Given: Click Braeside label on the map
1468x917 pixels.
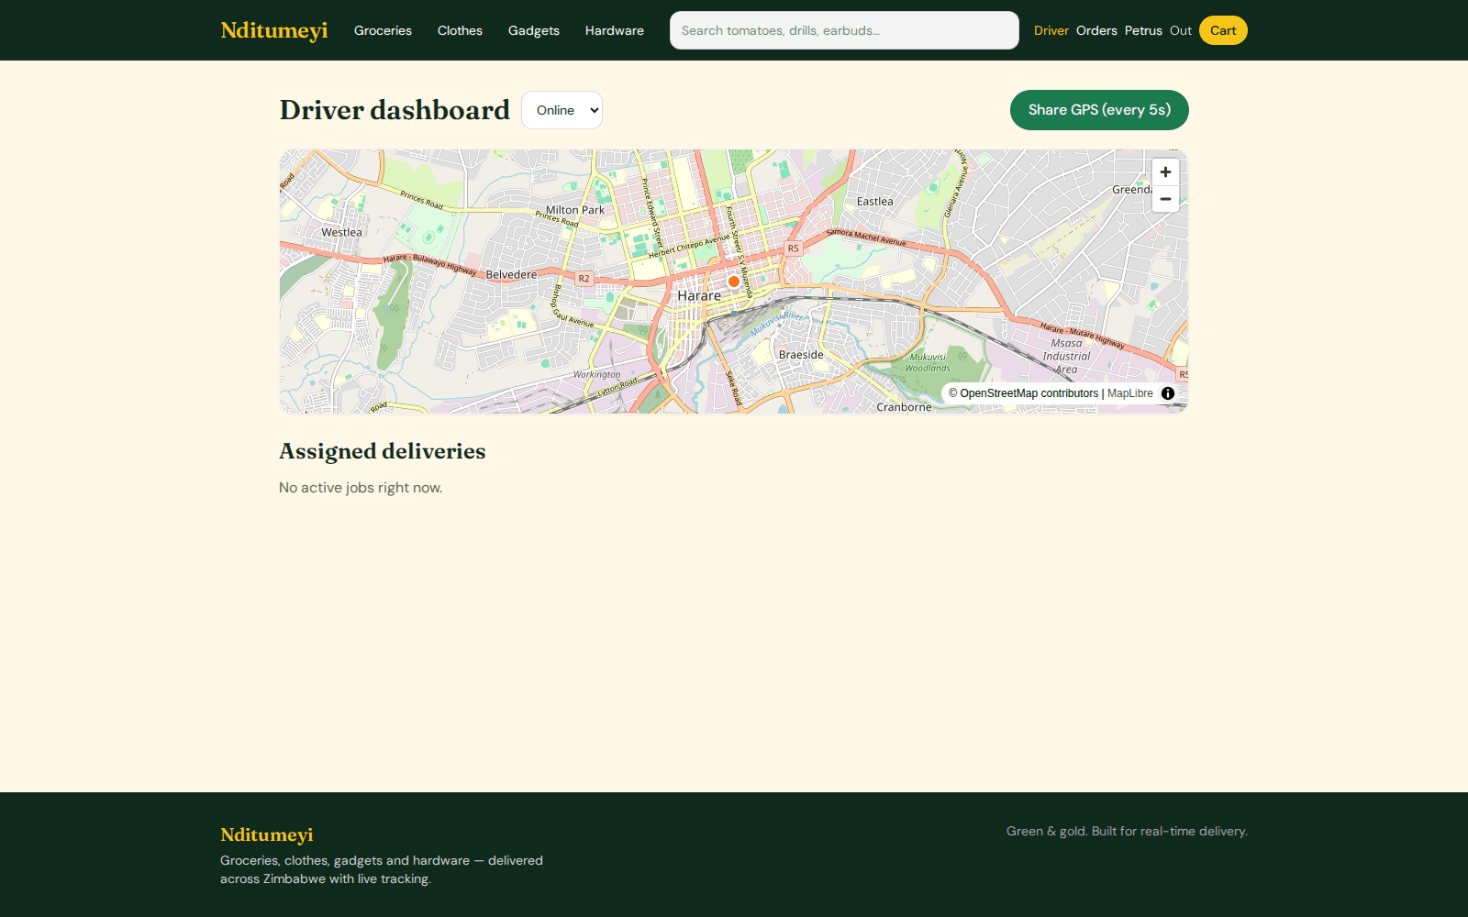Looking at the screenshot, I should click(801, 355).
